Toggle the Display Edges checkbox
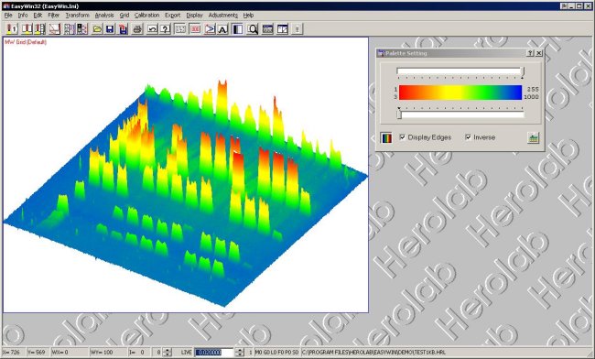 [403, 137]
